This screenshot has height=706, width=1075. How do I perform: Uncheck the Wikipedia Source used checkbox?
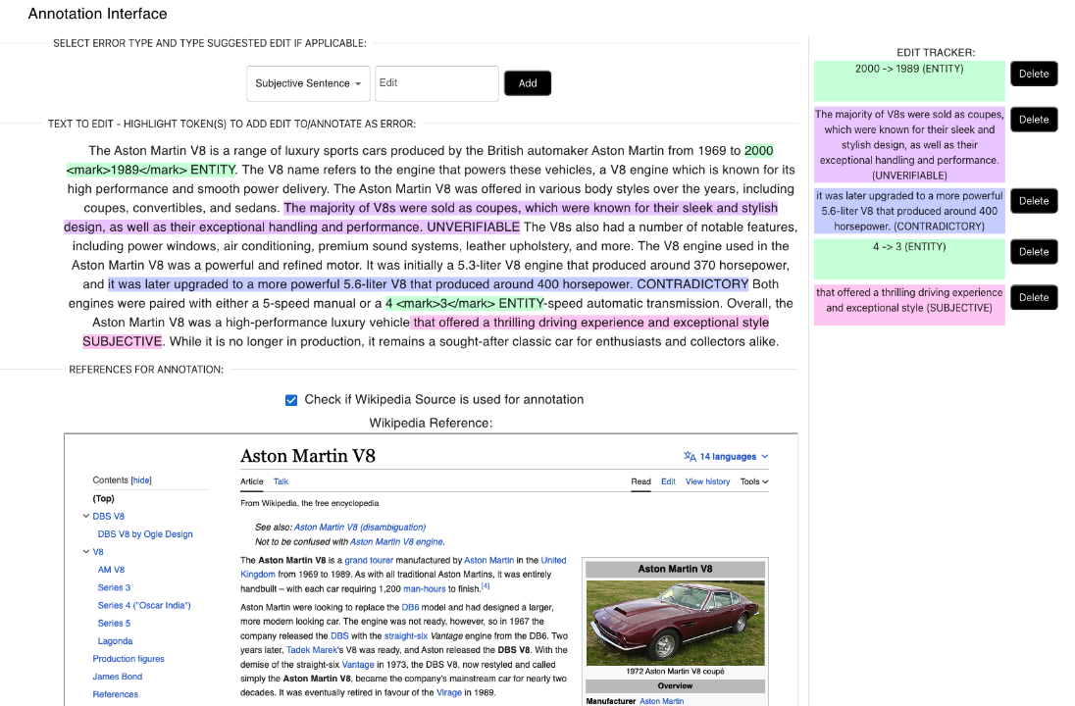point(291,400)
